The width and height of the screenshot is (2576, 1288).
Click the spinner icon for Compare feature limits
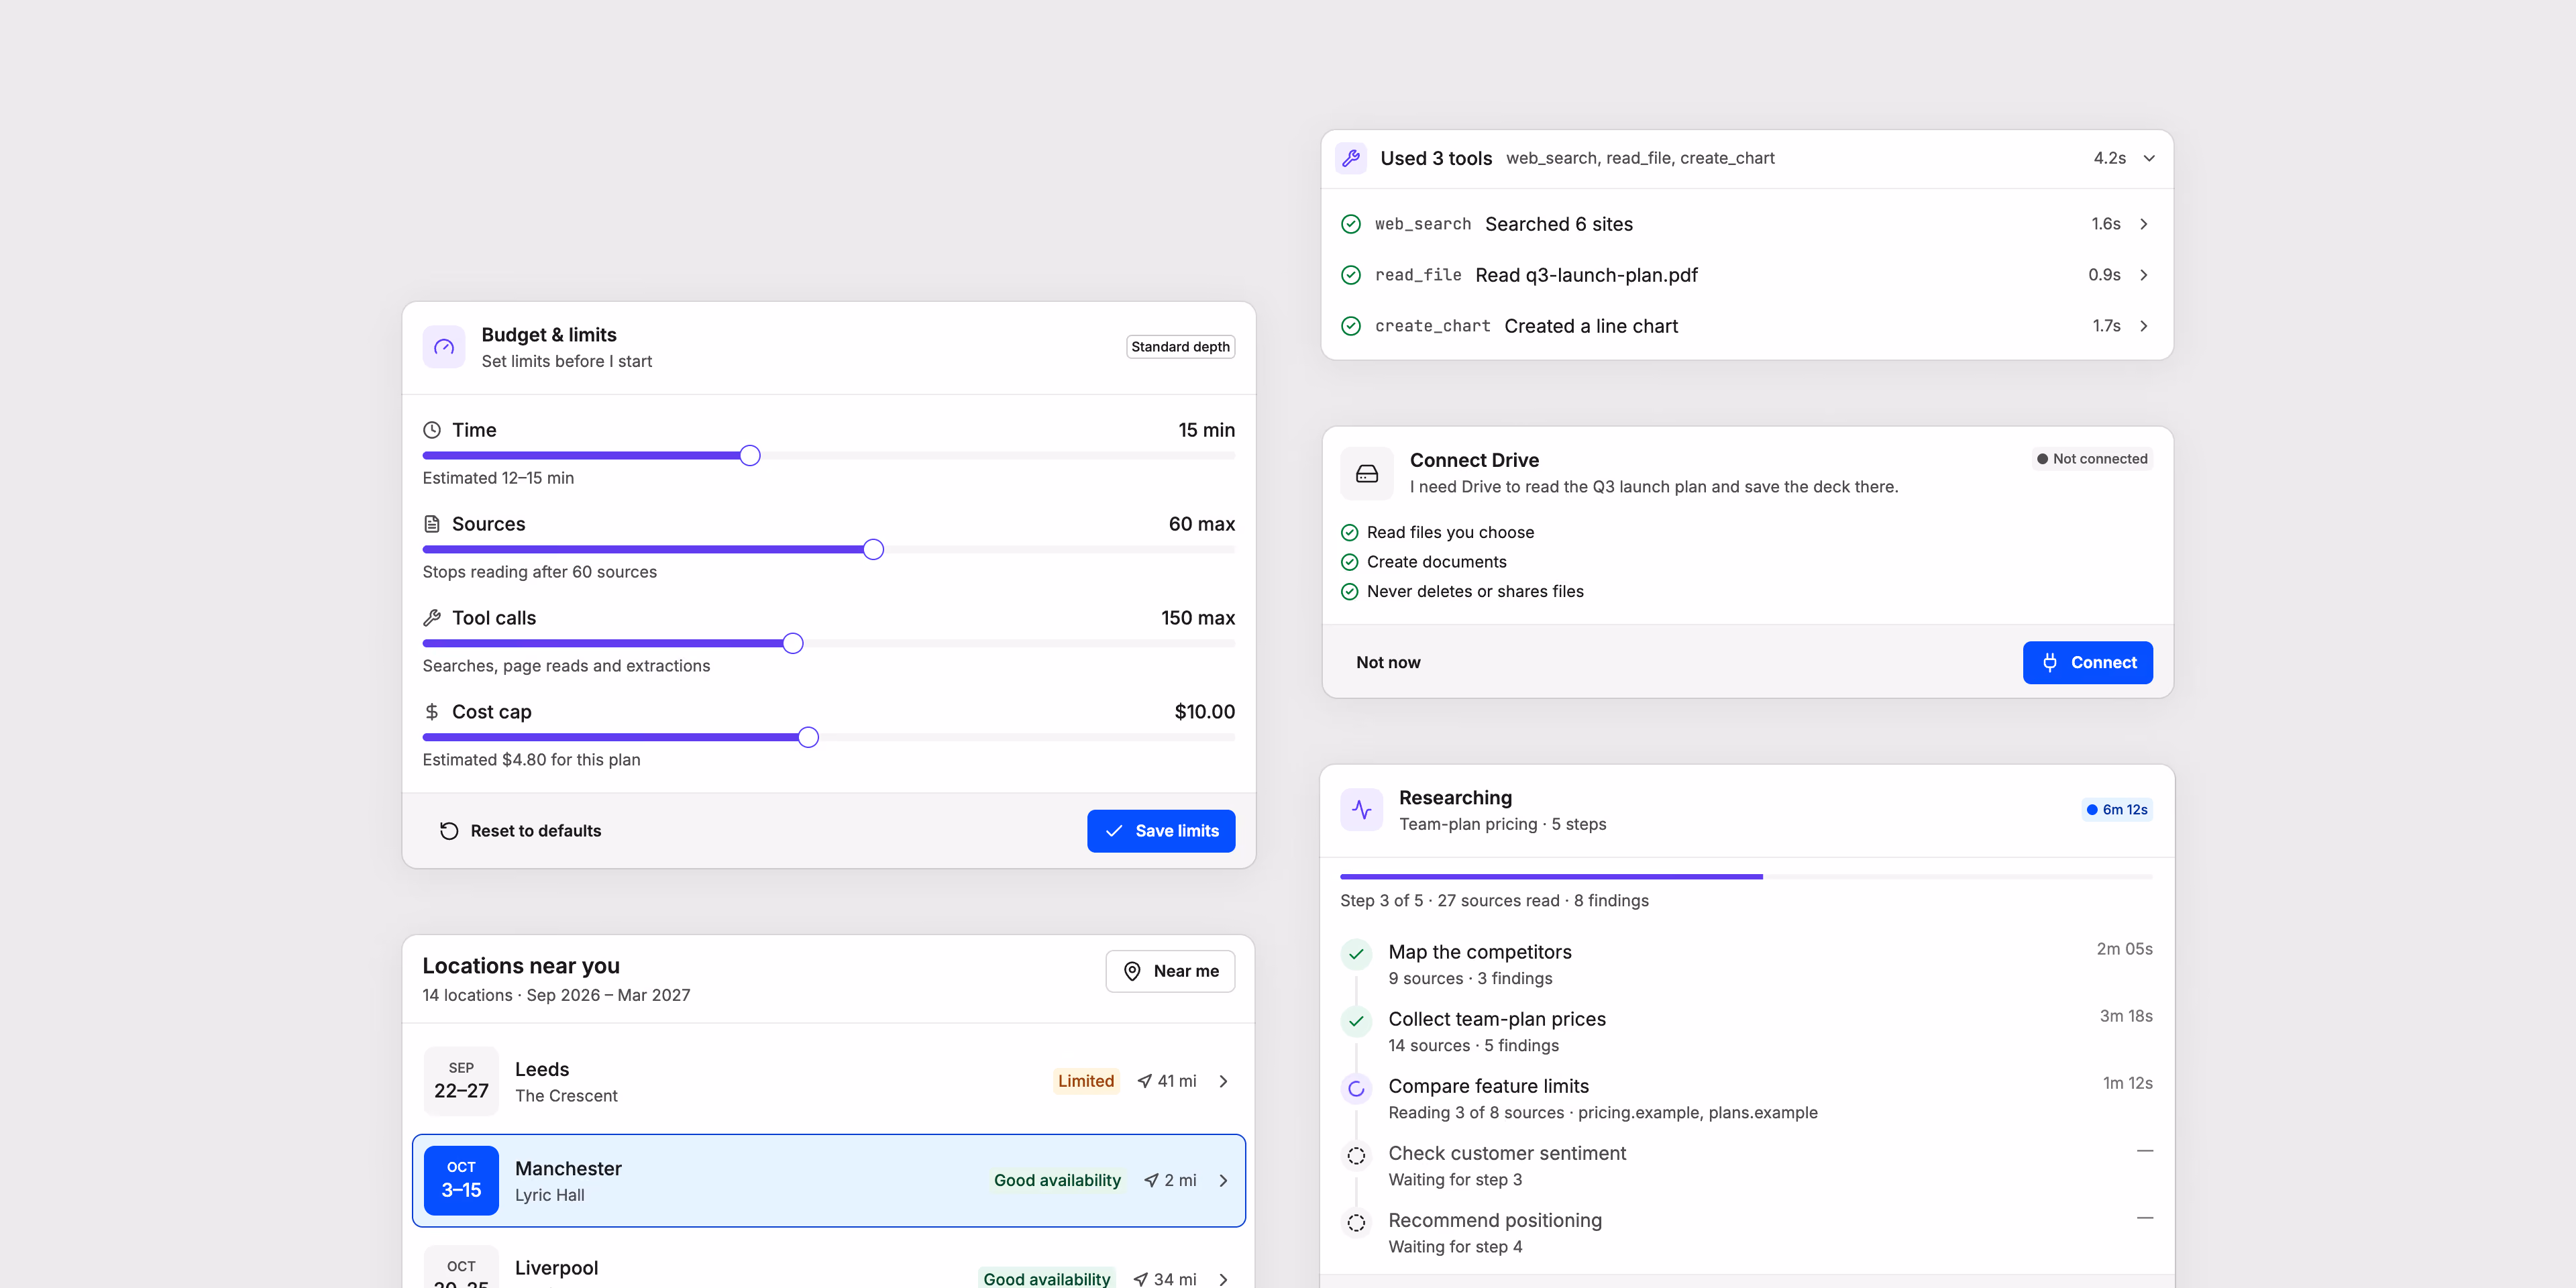[x=1357, y=1089]
